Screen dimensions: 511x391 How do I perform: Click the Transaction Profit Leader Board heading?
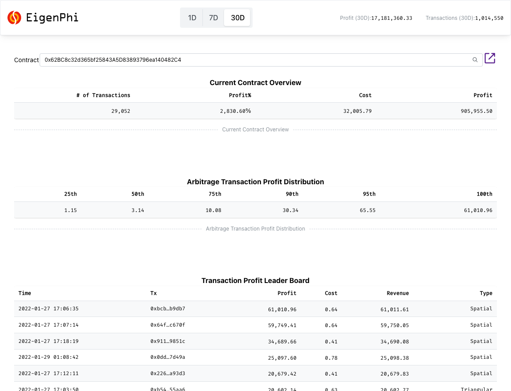(x=255, y=280)
